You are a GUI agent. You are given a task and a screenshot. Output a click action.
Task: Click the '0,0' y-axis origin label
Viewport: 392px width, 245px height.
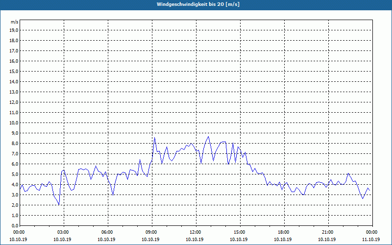click(x=15, y=225)
